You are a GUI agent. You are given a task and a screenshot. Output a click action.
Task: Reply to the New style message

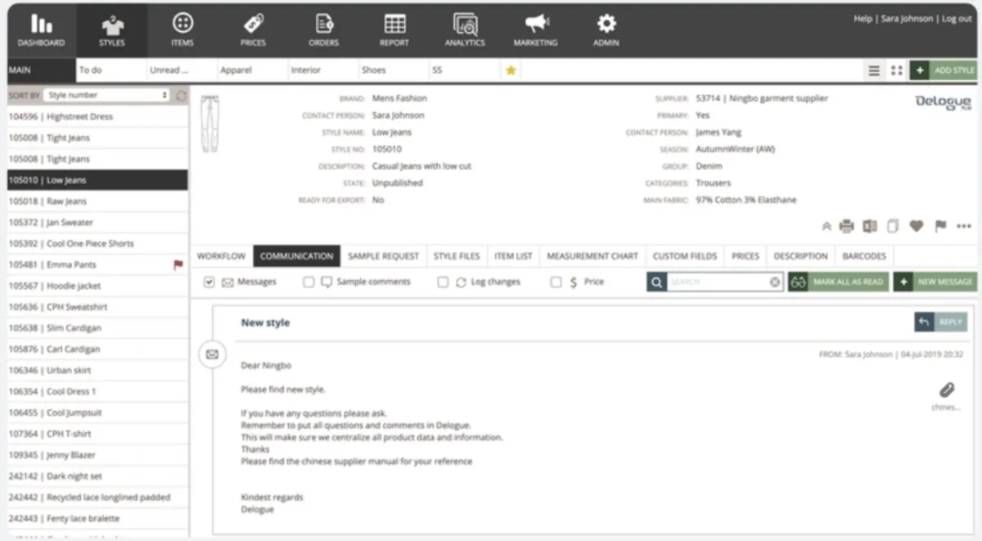click(x=941, y=322)
